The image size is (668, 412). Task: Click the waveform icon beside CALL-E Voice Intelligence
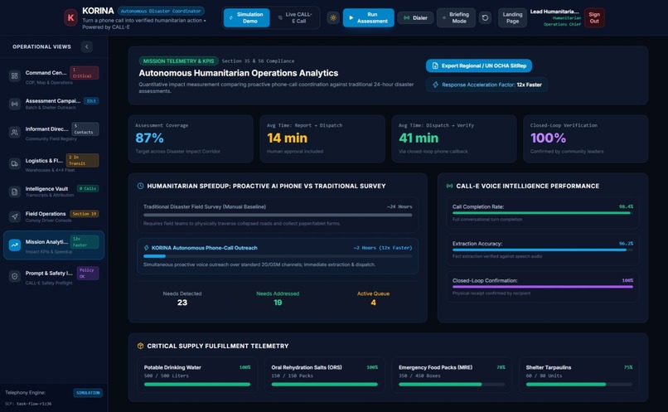pyautogui.click(x=449, y=186)
